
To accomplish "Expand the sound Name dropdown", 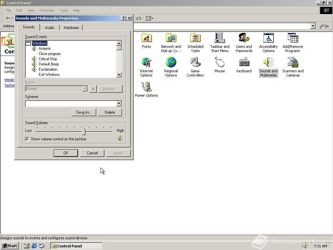I will tap(85, 89).
